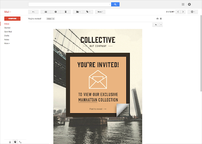The image size is (202, 144).
Task: Open the Move to folder menu
Action: click(x=78, y=12)
